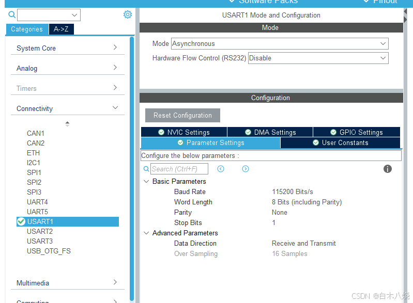Switch to the A->Z tab
The height and width of the screenshot is (303, 413).
pyautogui.click(x=62, y=29)
